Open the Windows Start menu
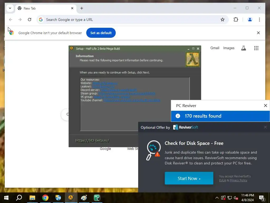 (6, 198)
